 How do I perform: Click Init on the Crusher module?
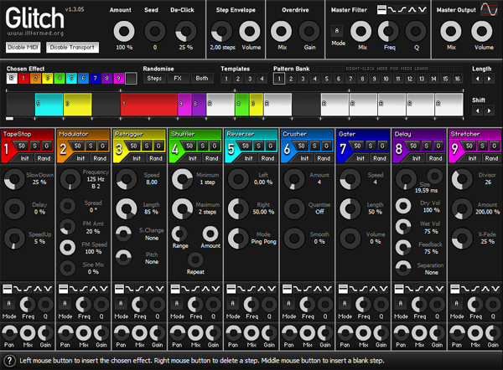(304, 158)
